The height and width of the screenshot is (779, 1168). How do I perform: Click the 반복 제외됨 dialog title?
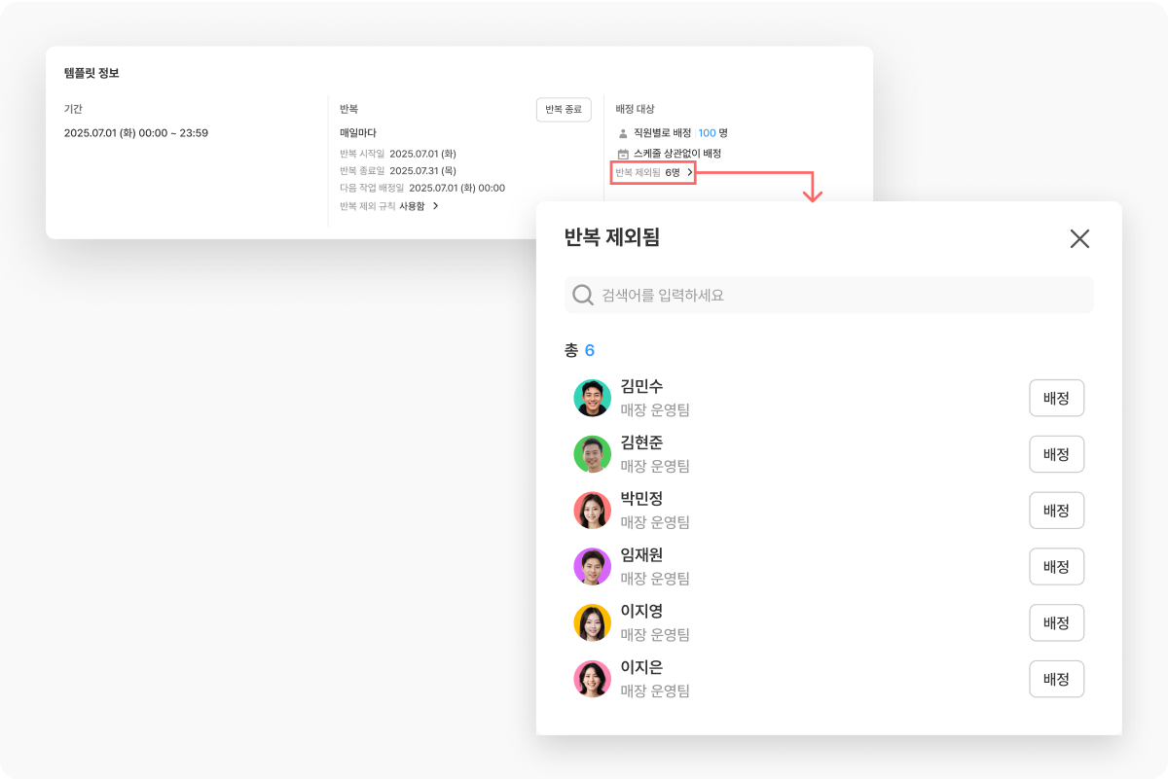[612, 237]
